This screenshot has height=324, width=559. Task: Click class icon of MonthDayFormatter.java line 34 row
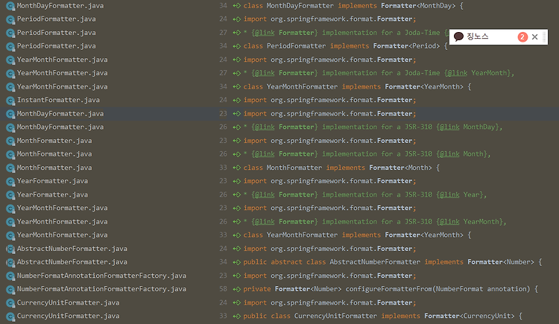[10, 6]
